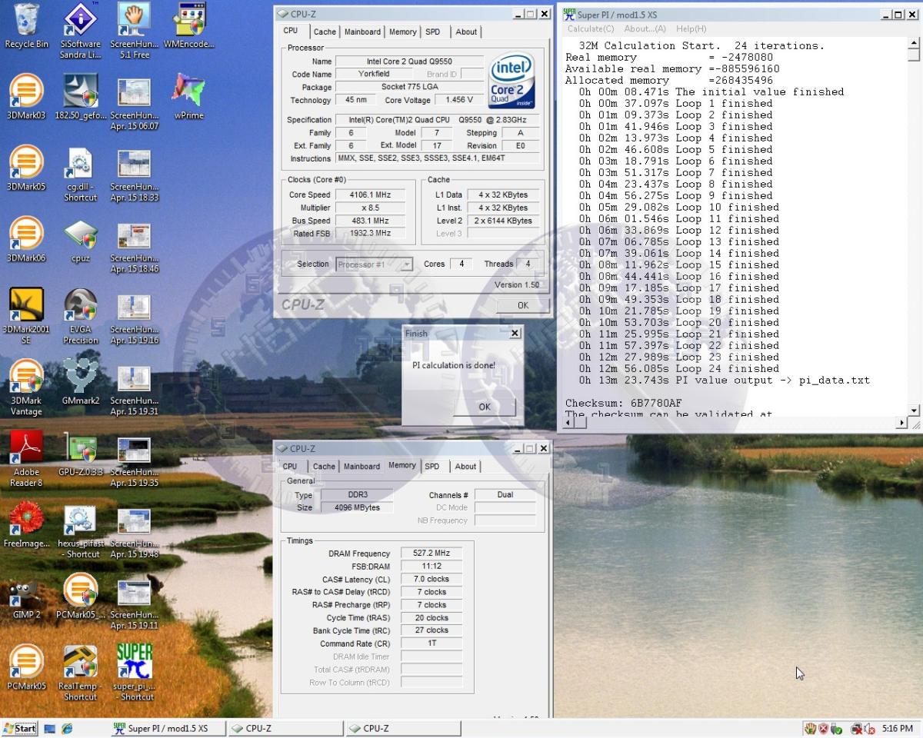This screenshot has height=738, width=923.
Task: Click OK button in top CPU-Z window
Action: point(523,305)
